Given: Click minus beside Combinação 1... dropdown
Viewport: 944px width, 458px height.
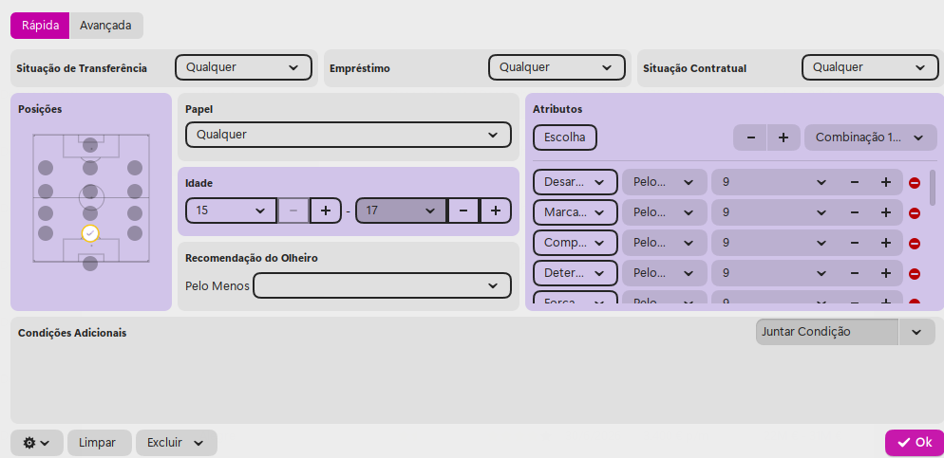Looking at the screenshot, I should point(751,137).
